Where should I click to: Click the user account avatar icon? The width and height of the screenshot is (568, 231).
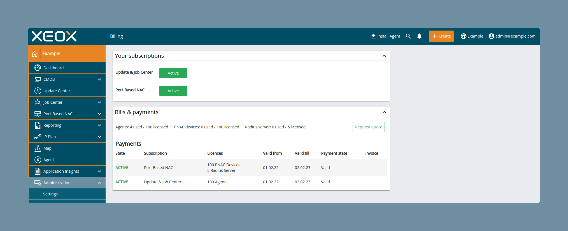(x=491, y=36)
